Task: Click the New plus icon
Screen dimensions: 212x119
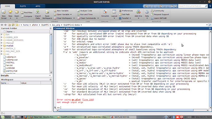Action: coord(10,12)
